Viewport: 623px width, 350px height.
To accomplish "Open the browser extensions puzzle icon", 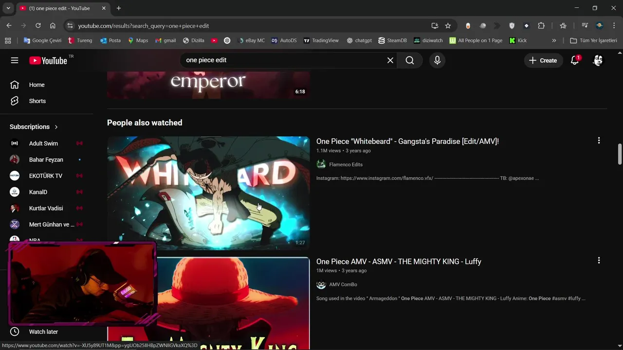I will point(541,26).
